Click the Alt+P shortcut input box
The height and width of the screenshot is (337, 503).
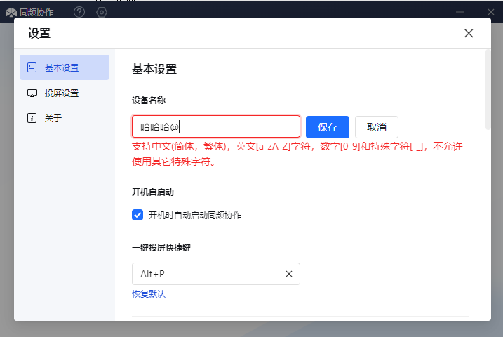pyautogui.click(x=207, y=274)
